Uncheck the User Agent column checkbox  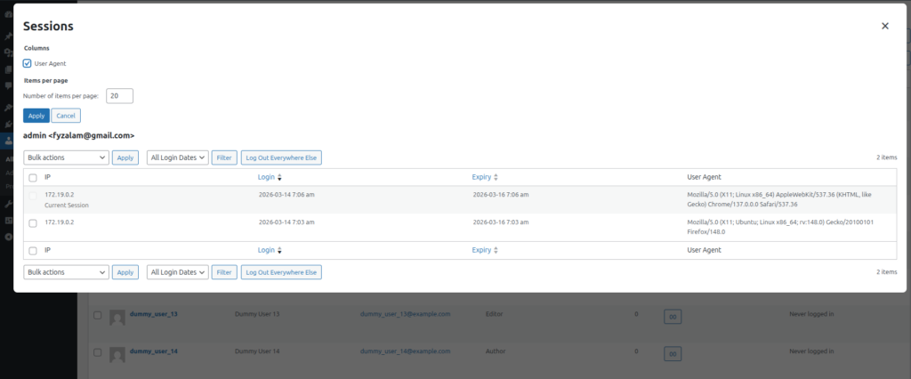(x=28, y=63)
